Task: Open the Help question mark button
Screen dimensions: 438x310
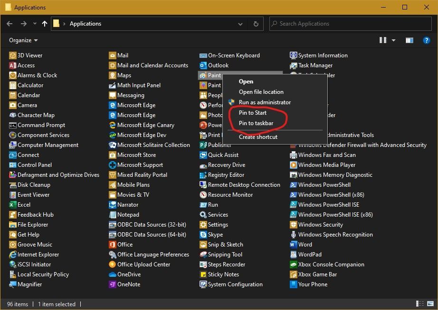Action: pyautogui.click(x=426, y=40)
